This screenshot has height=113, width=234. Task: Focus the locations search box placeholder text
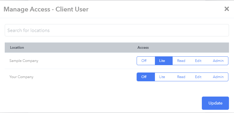click(28, 31)
